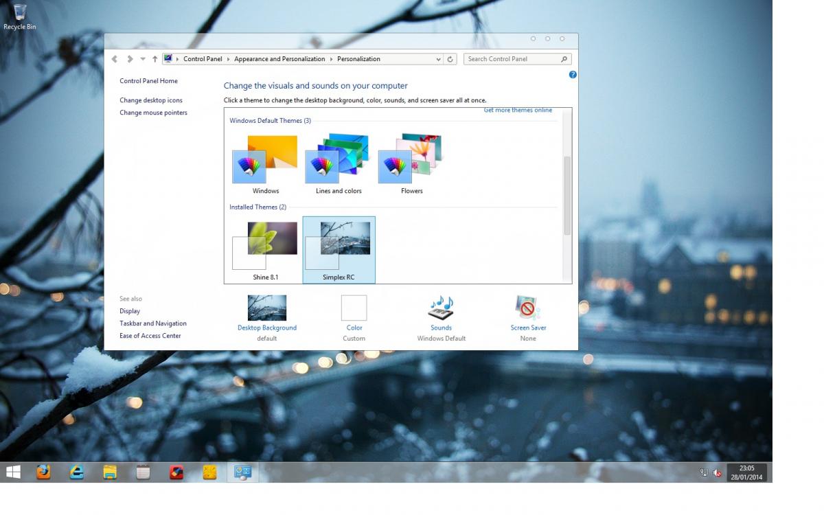Select the Simplex RC theme
This screenshot has height=515, width=824.
tap(339, 251)
